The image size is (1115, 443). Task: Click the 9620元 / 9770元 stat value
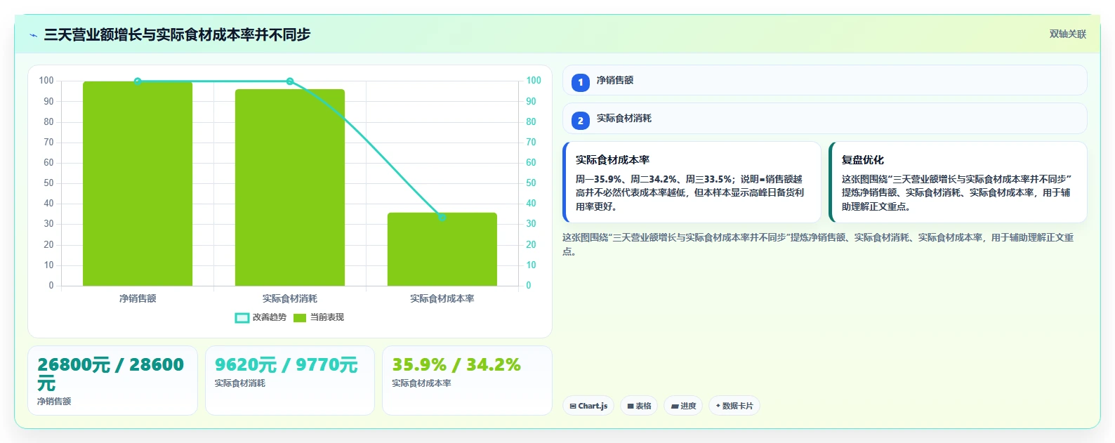point(286,365)
